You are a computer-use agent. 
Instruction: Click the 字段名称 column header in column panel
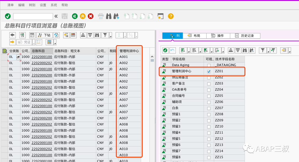[187, 59]
